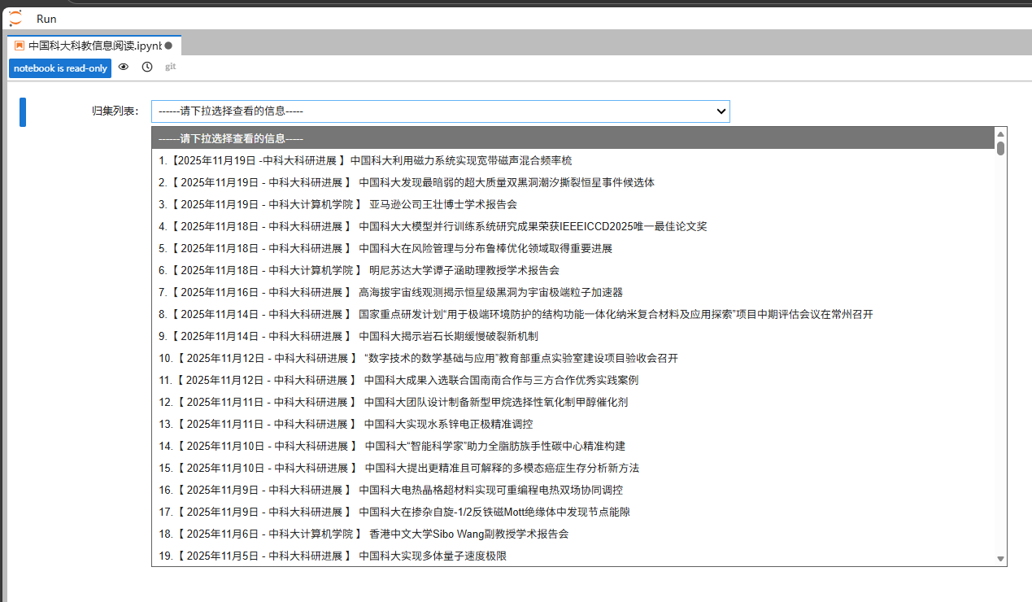
Task: Click the "notebook is read-only" button
Action: (x=60, y=68)
